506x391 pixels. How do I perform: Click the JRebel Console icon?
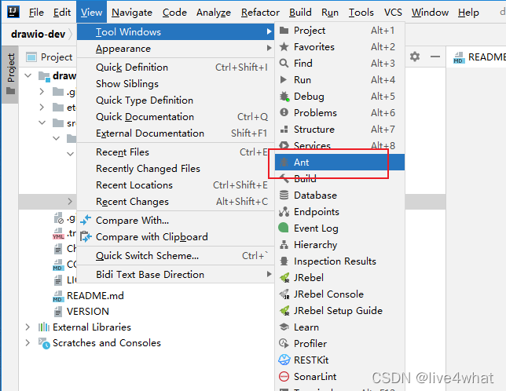tap(284, 294)
